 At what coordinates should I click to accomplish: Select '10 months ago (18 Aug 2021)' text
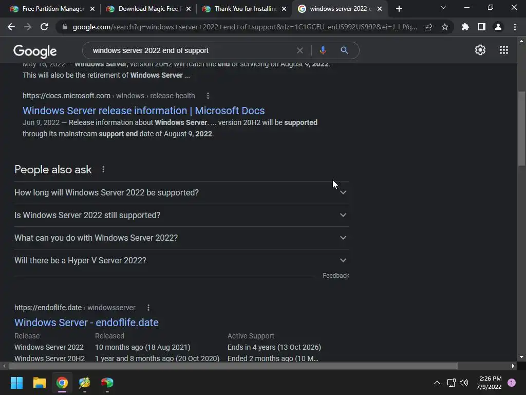tap(143, 347)
